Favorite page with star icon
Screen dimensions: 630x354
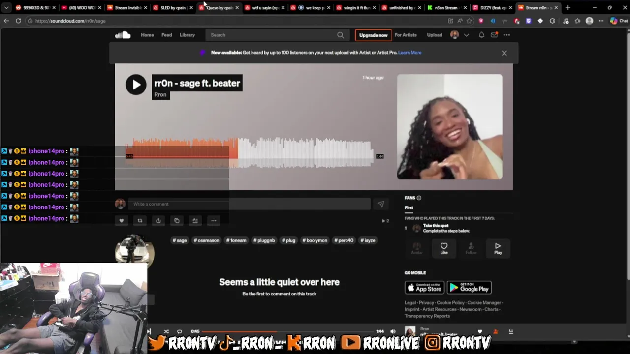469,21
